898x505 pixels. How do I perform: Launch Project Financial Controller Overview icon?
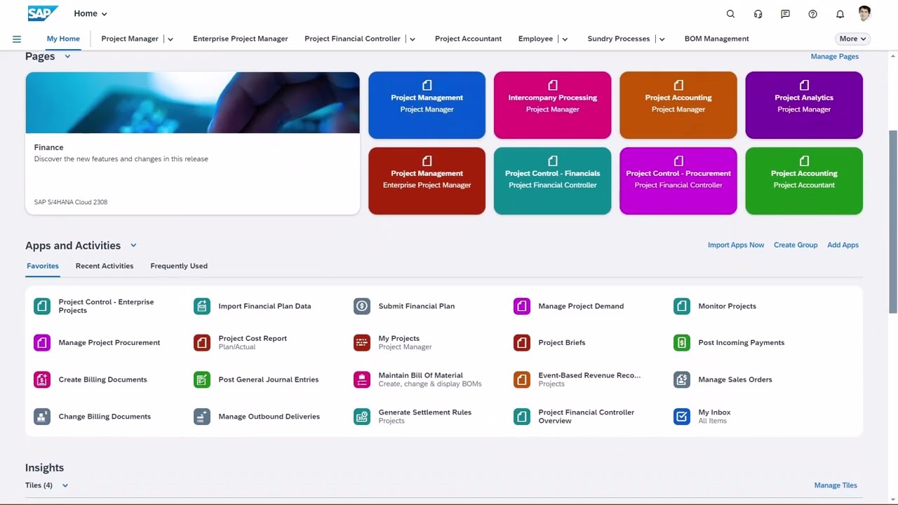tap(522, 417)
